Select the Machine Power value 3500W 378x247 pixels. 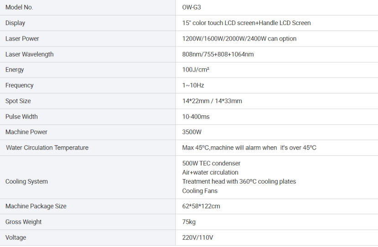pyautogui.click(x=192, y=132)
